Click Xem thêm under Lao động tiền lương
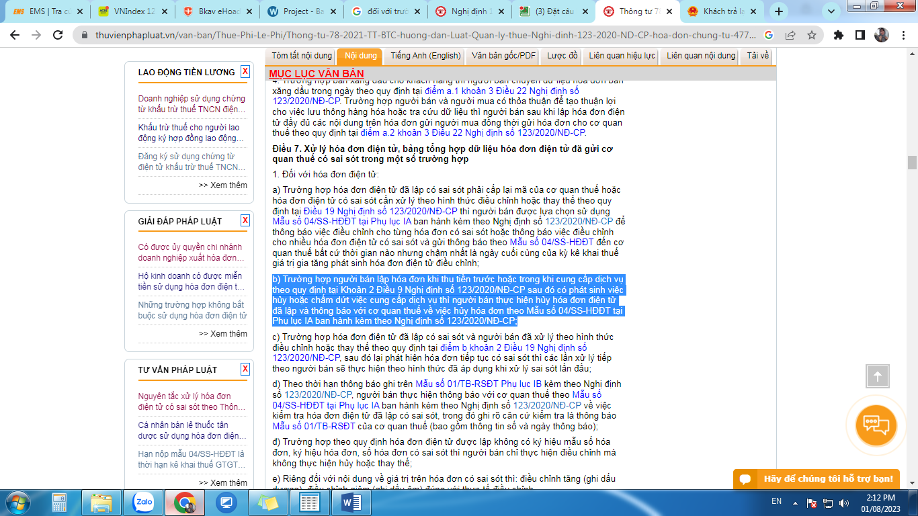This screenshot has height=516, width=918. [222, 185]
